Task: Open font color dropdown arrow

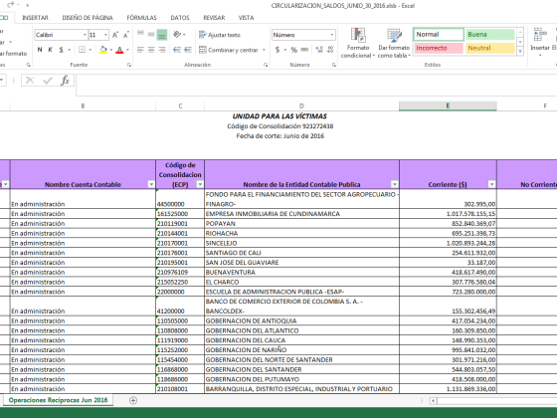Action: [127, 50]
